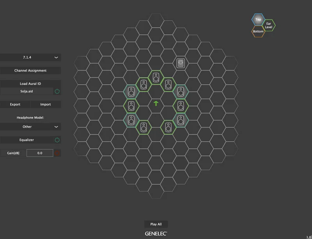Click Play All
312x239 pixels.
pyautogui.click(x=156, y=224)
